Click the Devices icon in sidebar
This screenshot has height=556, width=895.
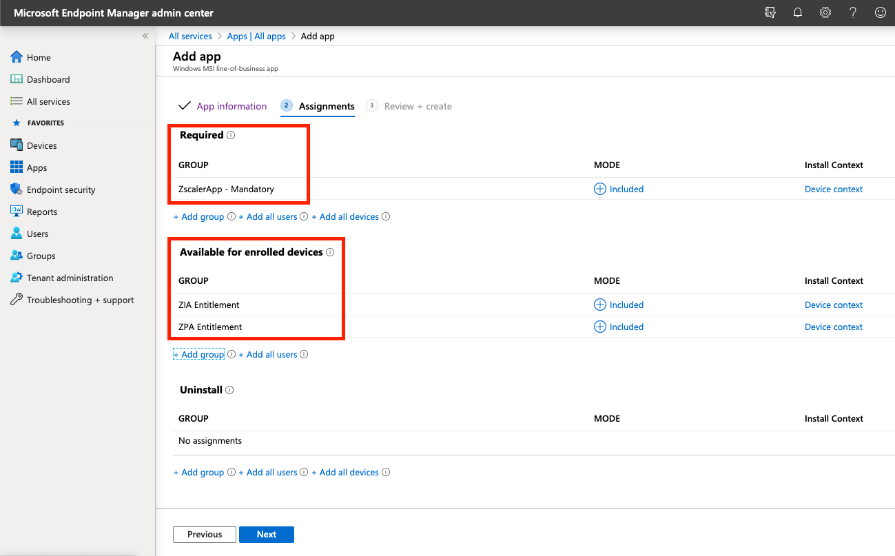point(17,145)
